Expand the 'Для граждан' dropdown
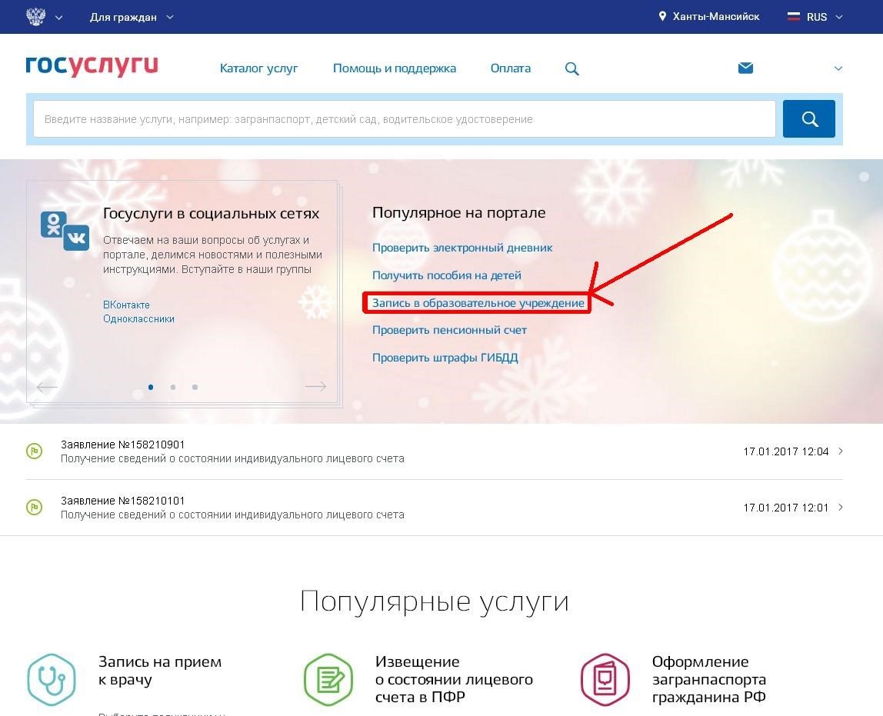Viewport: 883px width, 716px height. coord(131,17)
